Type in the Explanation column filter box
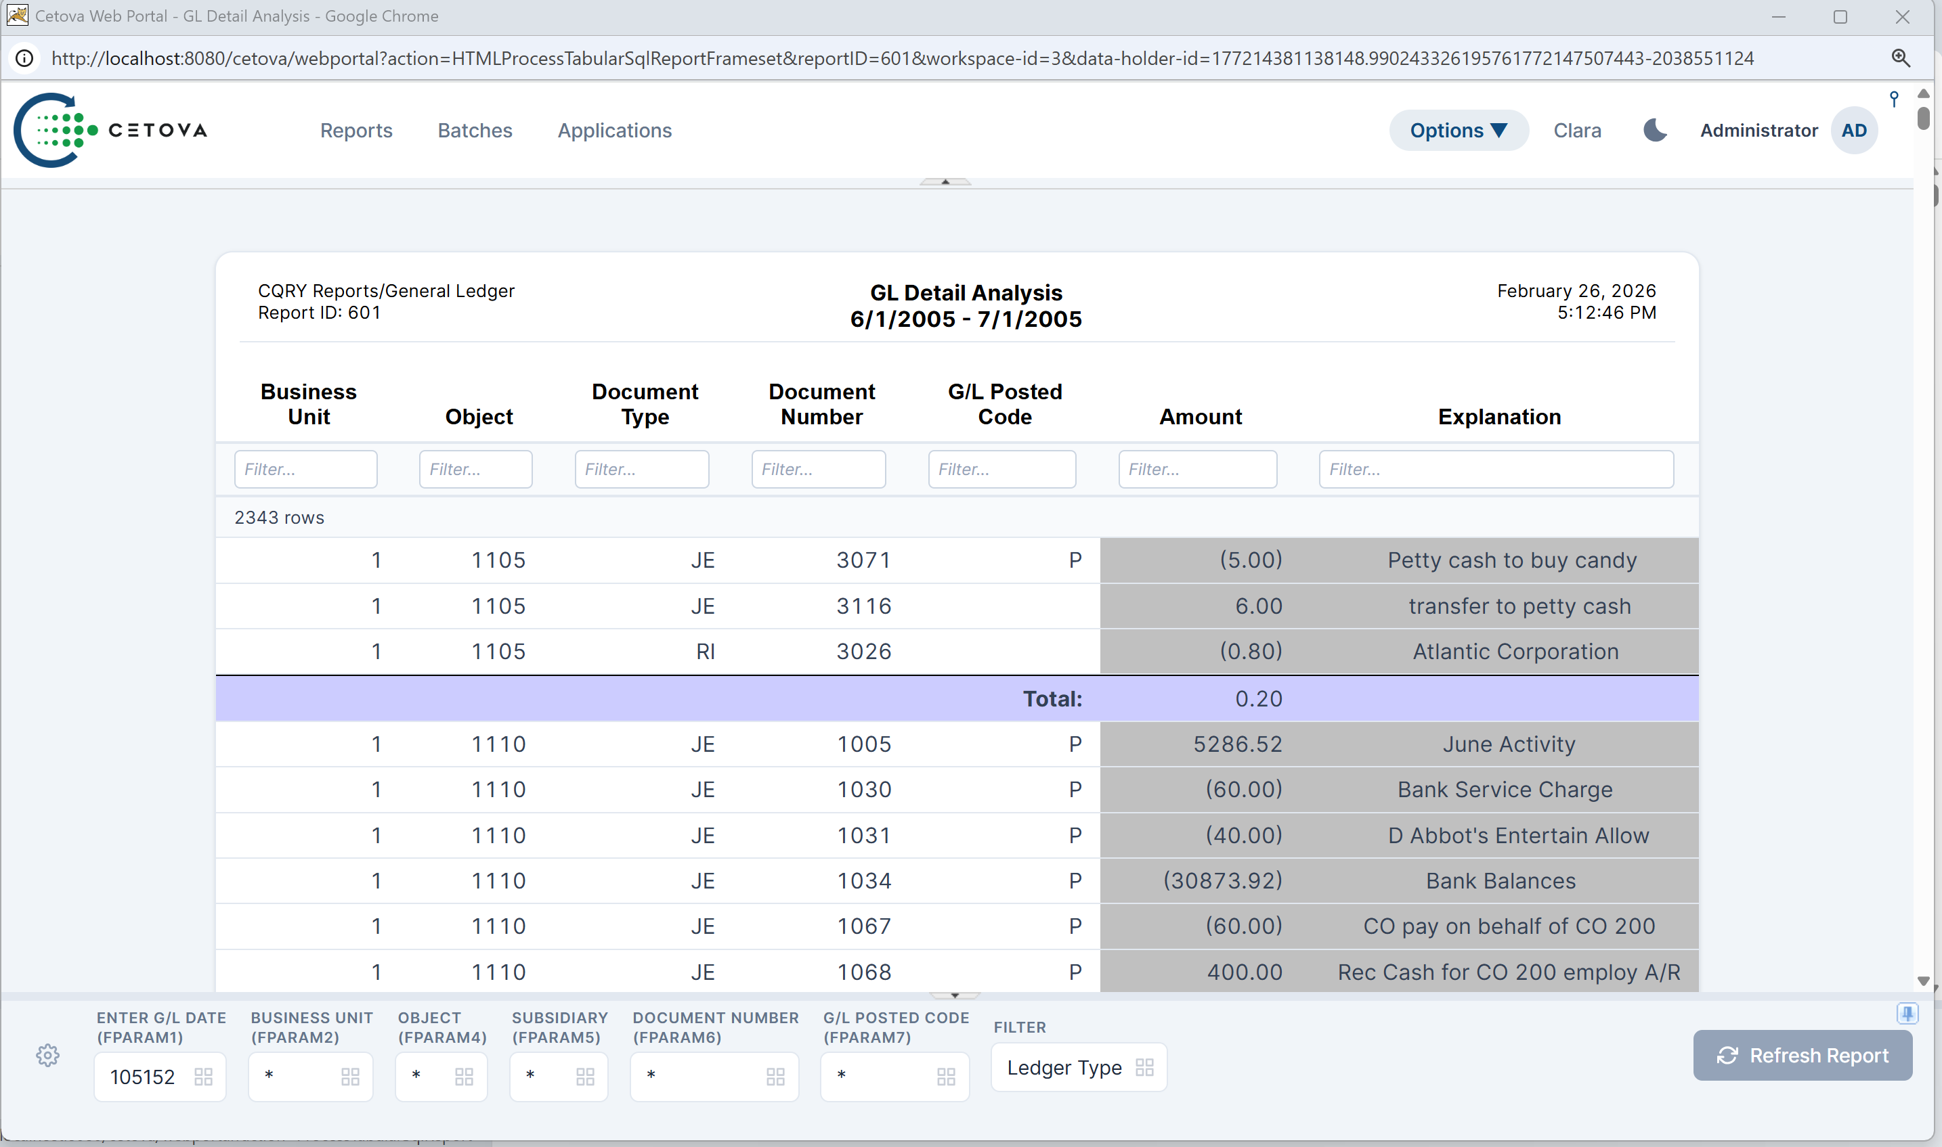 (1496, 469)
